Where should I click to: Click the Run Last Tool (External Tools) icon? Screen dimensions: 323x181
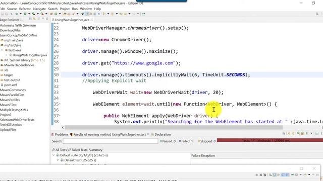(42, 14)
